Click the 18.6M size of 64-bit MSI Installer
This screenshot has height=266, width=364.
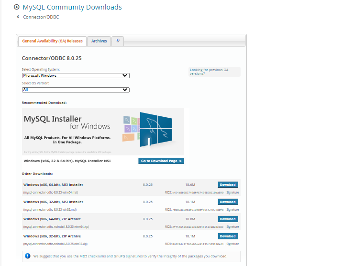point(190,185)
